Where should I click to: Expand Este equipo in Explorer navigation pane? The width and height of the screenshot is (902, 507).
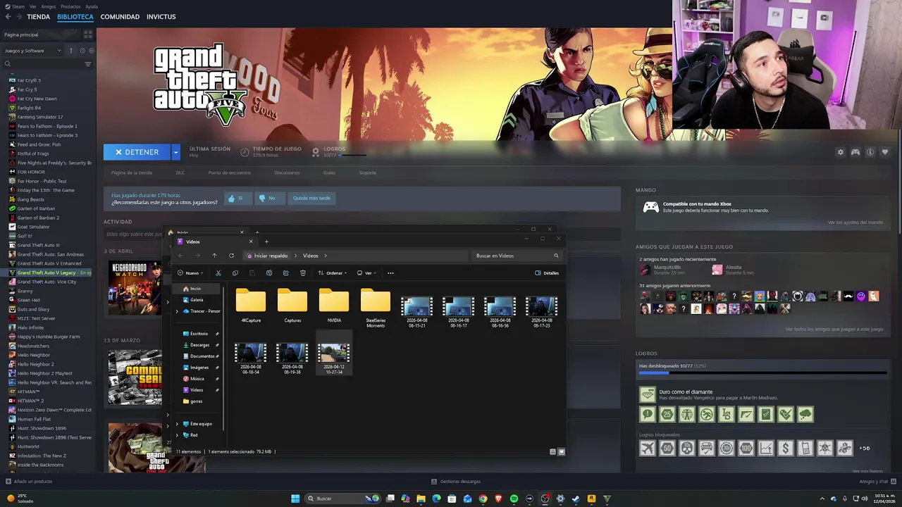point(177,424)
